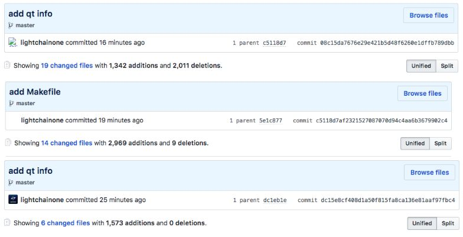Switch the bottom commit diff to Split view
The height and width of the screenshot is (237, 463).
pyautogui.click(x=448, y=223)
